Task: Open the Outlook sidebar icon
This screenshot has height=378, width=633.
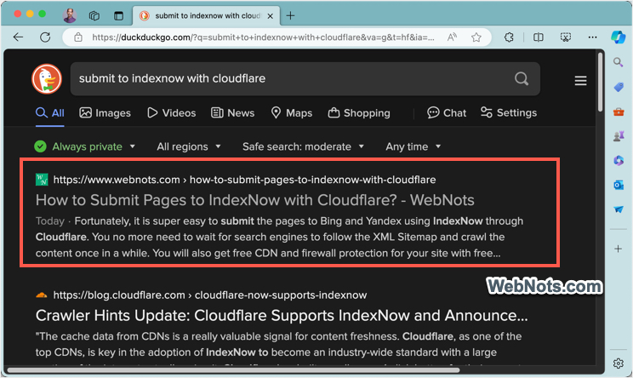Action: tap(618, 185)
